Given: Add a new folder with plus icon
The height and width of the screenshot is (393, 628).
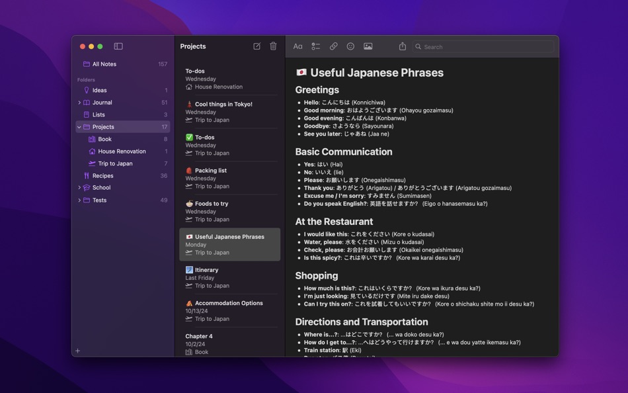Looking at the screenshot, I should 78,351.
